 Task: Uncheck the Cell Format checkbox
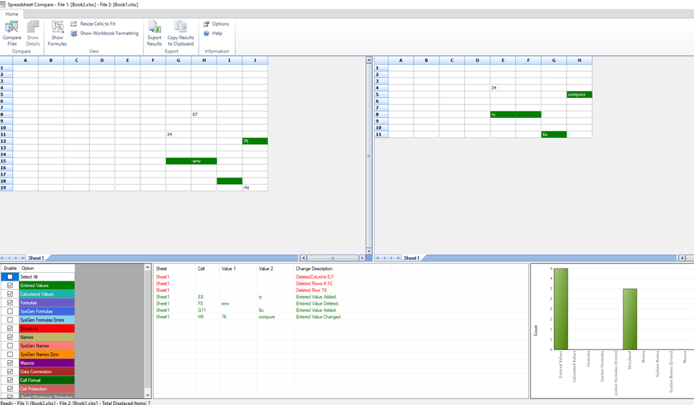(x=10, y=380)
